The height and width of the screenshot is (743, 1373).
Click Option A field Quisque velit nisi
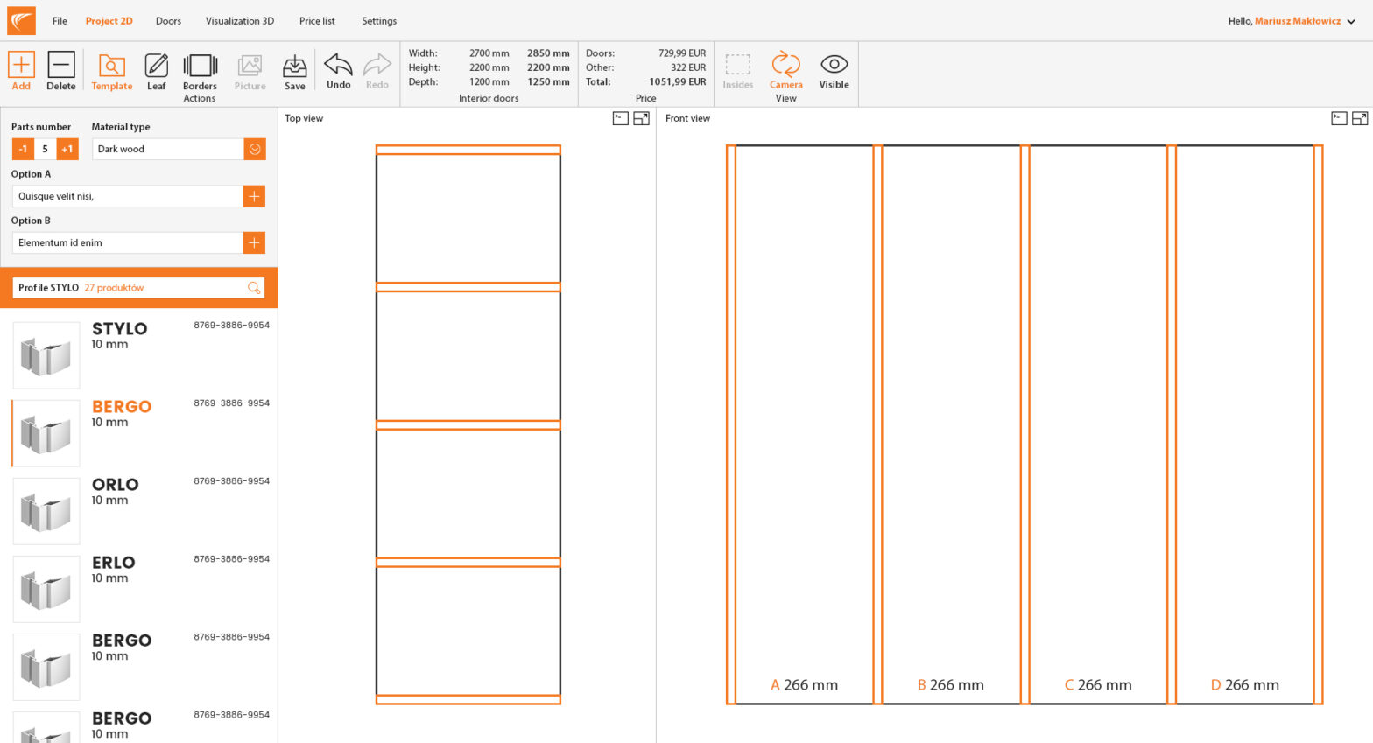[x=127, y=196]
